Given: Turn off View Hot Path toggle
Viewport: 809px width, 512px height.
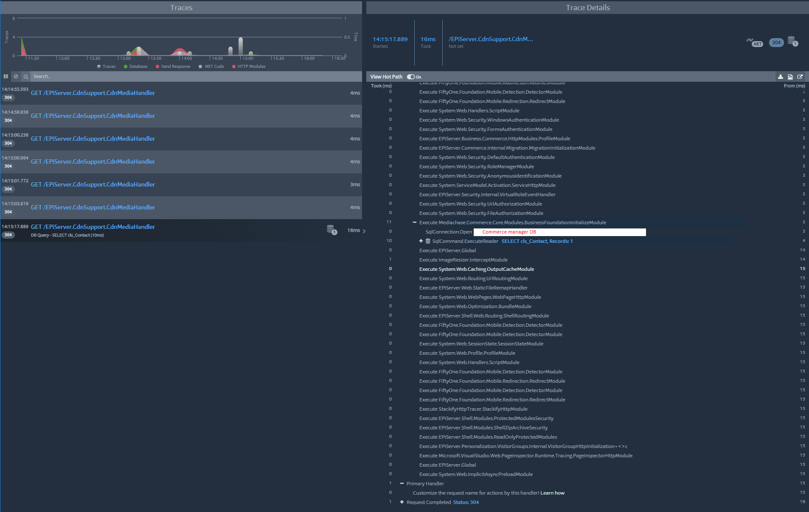Looking at the screenshot, I should click(x=411, y=77).
